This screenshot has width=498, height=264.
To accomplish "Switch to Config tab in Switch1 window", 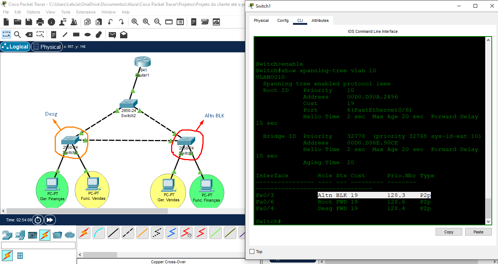I will (x=283, y=20).
